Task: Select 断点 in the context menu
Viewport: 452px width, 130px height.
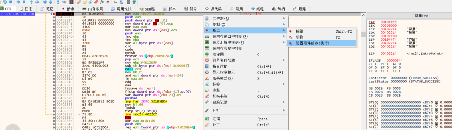Action: (x=245, y=30)
